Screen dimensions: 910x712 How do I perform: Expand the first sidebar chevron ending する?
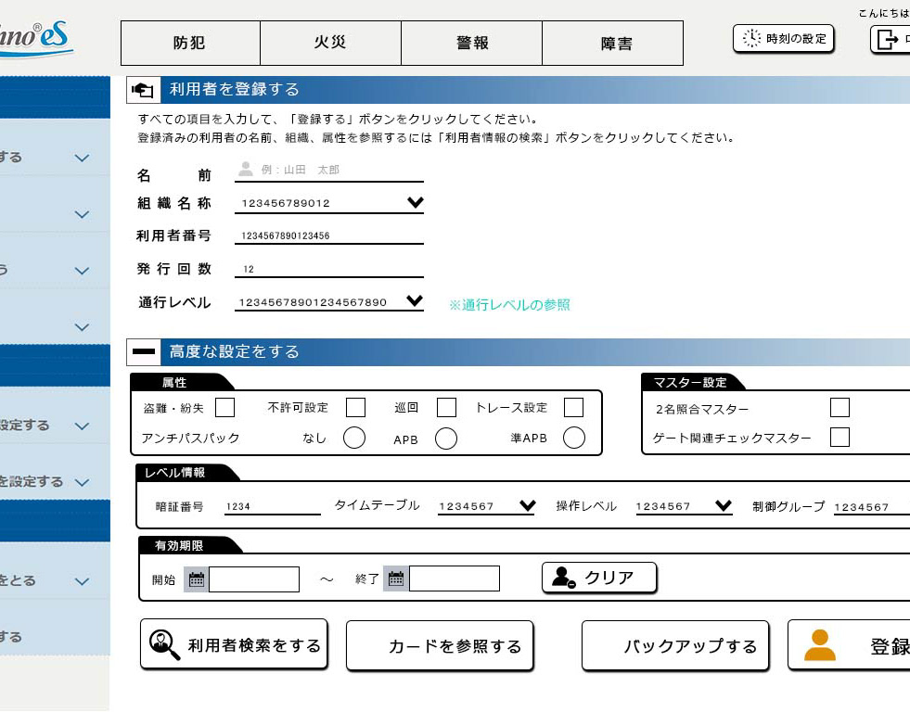tap(82, 158)
